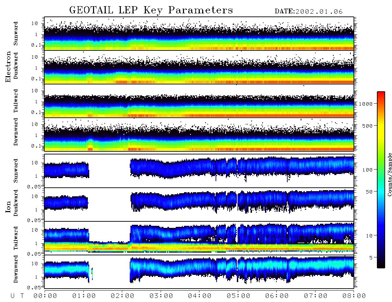392x302 pixels.
Task: Select the "00:00" time tick label
Action: (x=45, y=296)
